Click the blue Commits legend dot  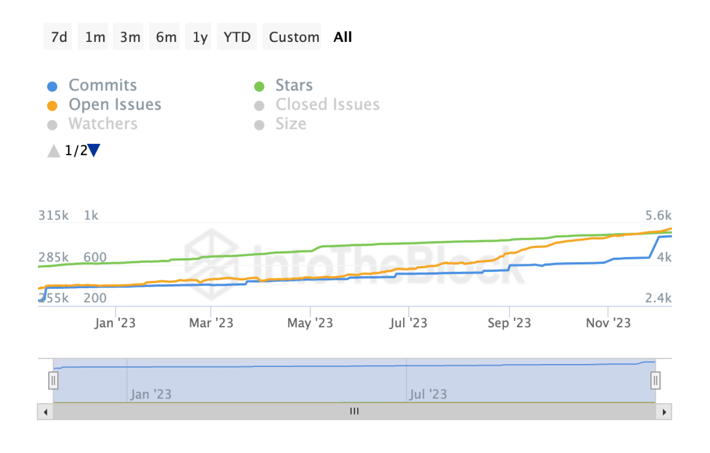(52, 86)
